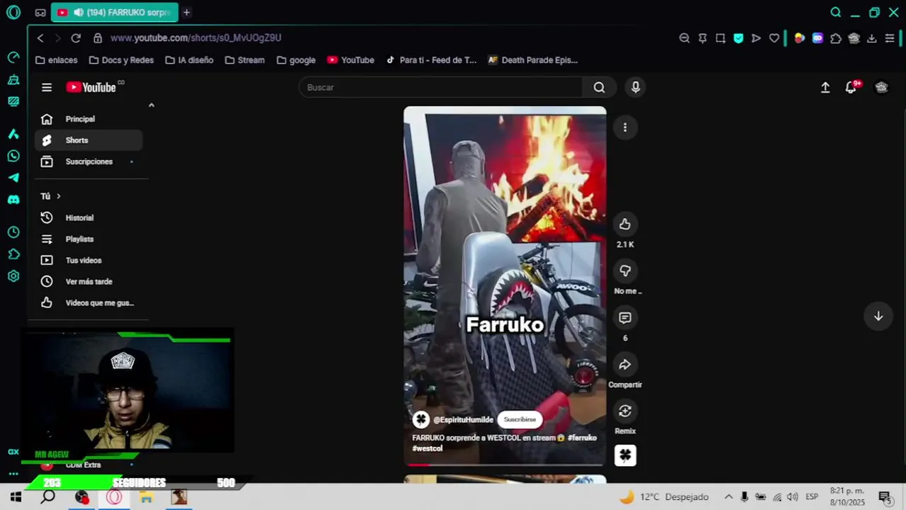The height and width of the screenshot is (510, 906).
Task: Open the @EspirituHumilde channel link
Action: 463,419
